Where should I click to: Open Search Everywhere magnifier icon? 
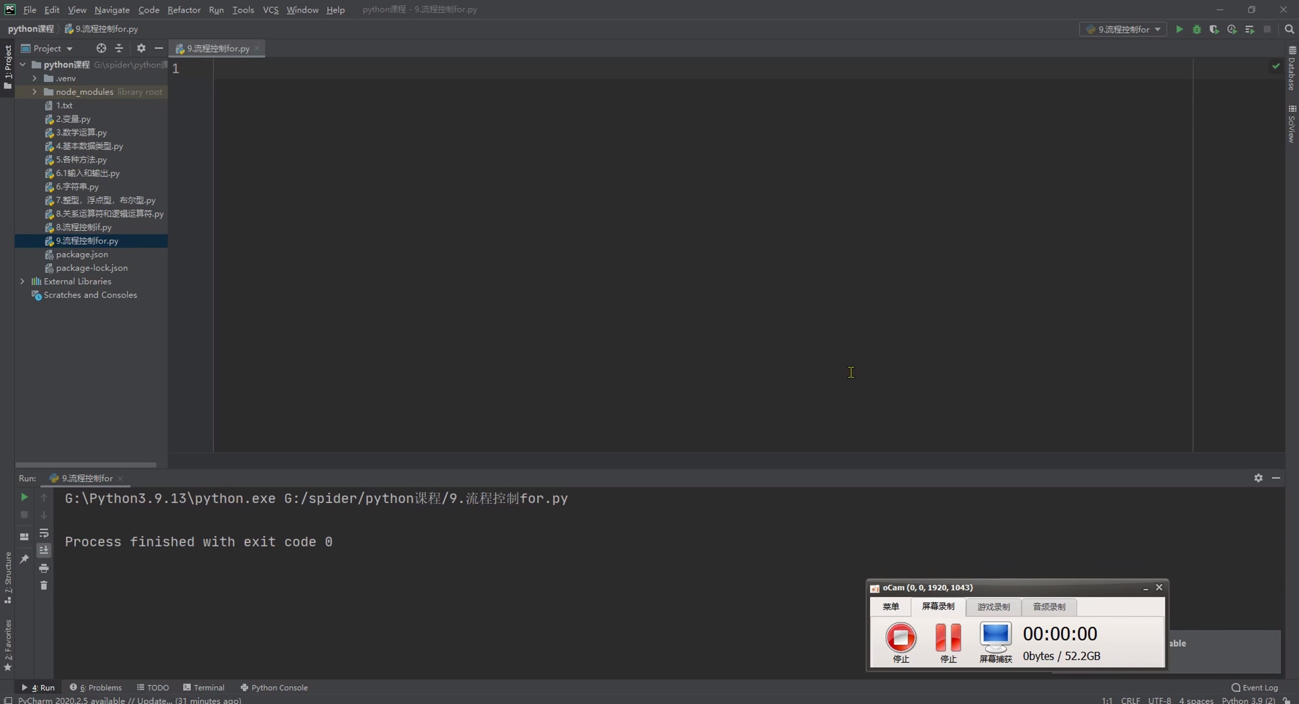point(1289,29)
